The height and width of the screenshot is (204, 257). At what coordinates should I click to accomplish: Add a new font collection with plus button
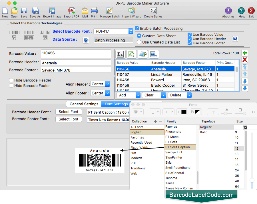155,121
